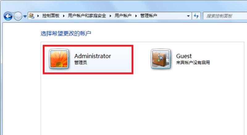Click the greyed-out Forward navigation button
Image resolution: width=247 pixels, height=135 pixels.
18,16
